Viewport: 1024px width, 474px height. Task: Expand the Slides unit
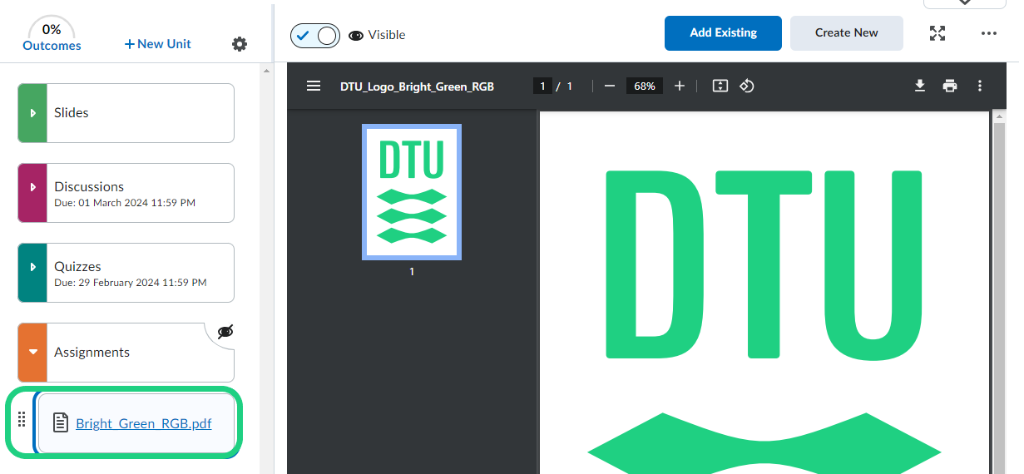pos(32,113)
